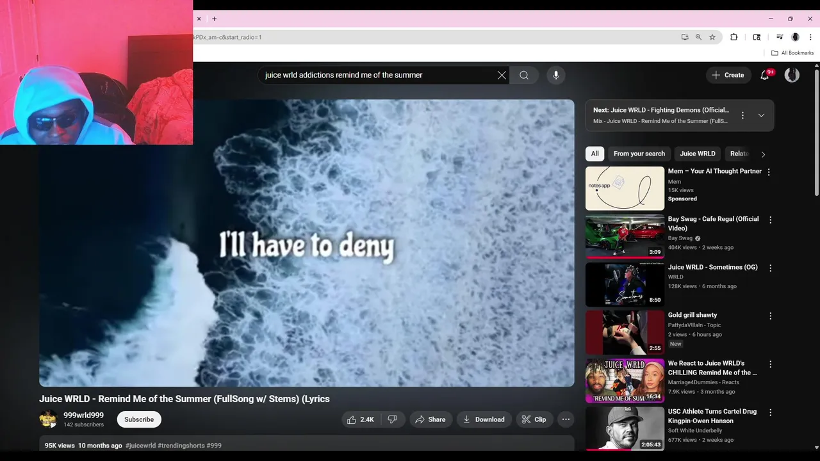Open All Bookmarks folder

pyautogui.click(x=792, y=53)
